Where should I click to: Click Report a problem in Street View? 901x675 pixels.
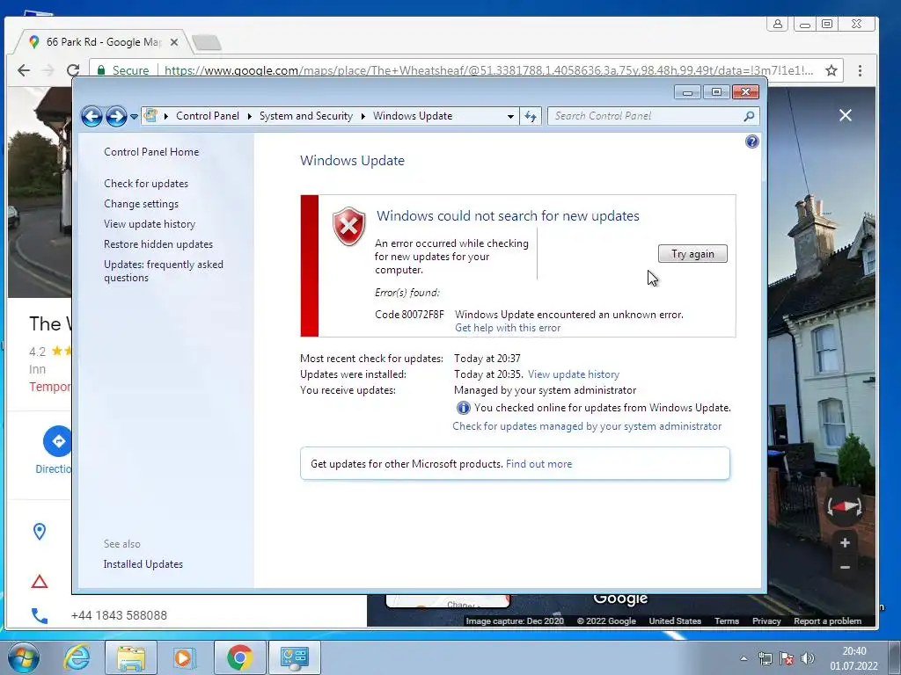coord(827,621)
